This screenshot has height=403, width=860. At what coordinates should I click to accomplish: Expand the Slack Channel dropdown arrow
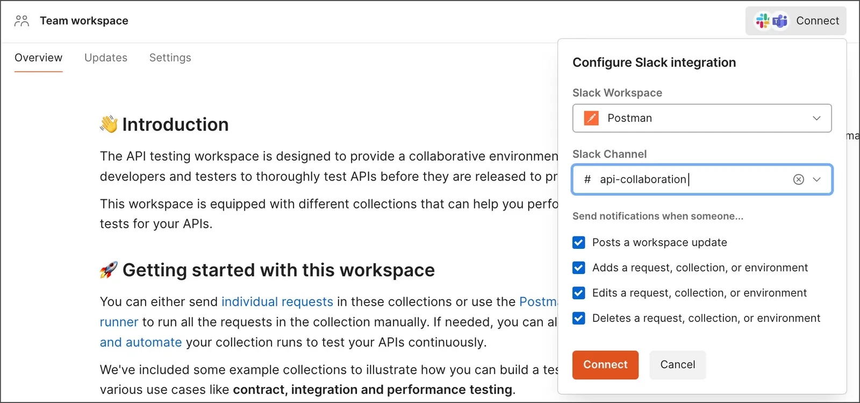(817, 179)
